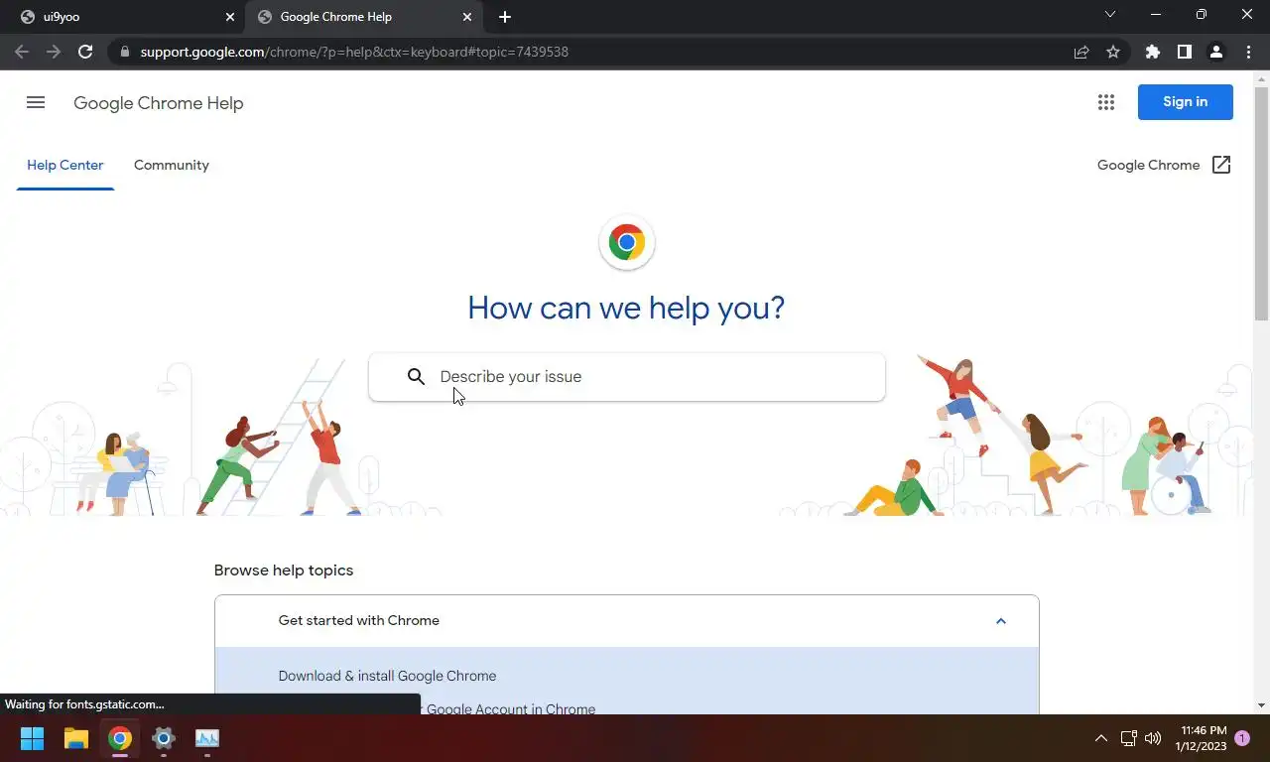Share this page icon in address bar
Viewport: 1270px width, 762px height.
coord(1081,52)
